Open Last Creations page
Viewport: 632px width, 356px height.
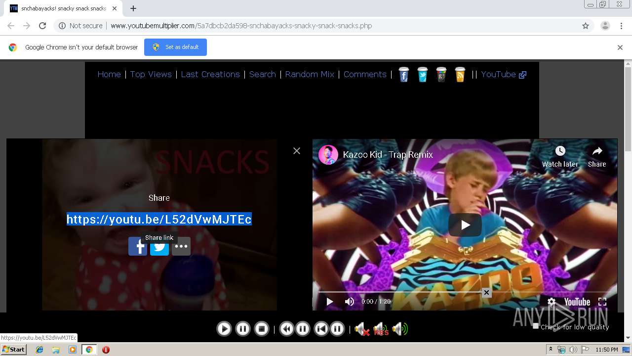210,74
